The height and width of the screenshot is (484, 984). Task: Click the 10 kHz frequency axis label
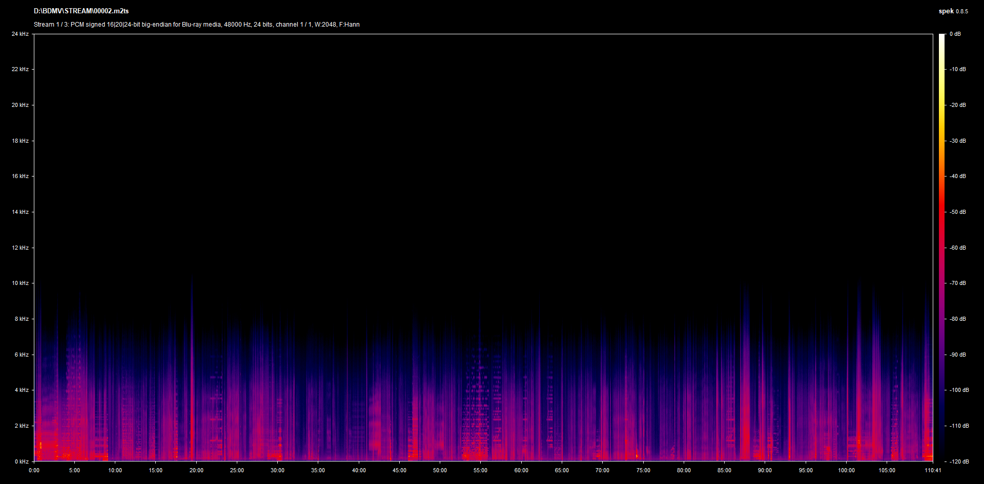tap(20, 283)
